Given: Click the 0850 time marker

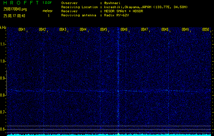Looking at the screenshot, I should (206, 30).
